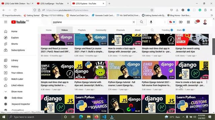Switch to Code With Clinton tab
This screenshot has height=120, width=215.
pos(17,4)
